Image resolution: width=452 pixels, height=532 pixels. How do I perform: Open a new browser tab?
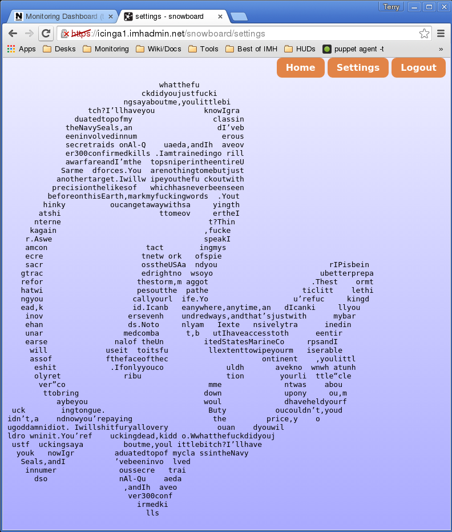238,17
